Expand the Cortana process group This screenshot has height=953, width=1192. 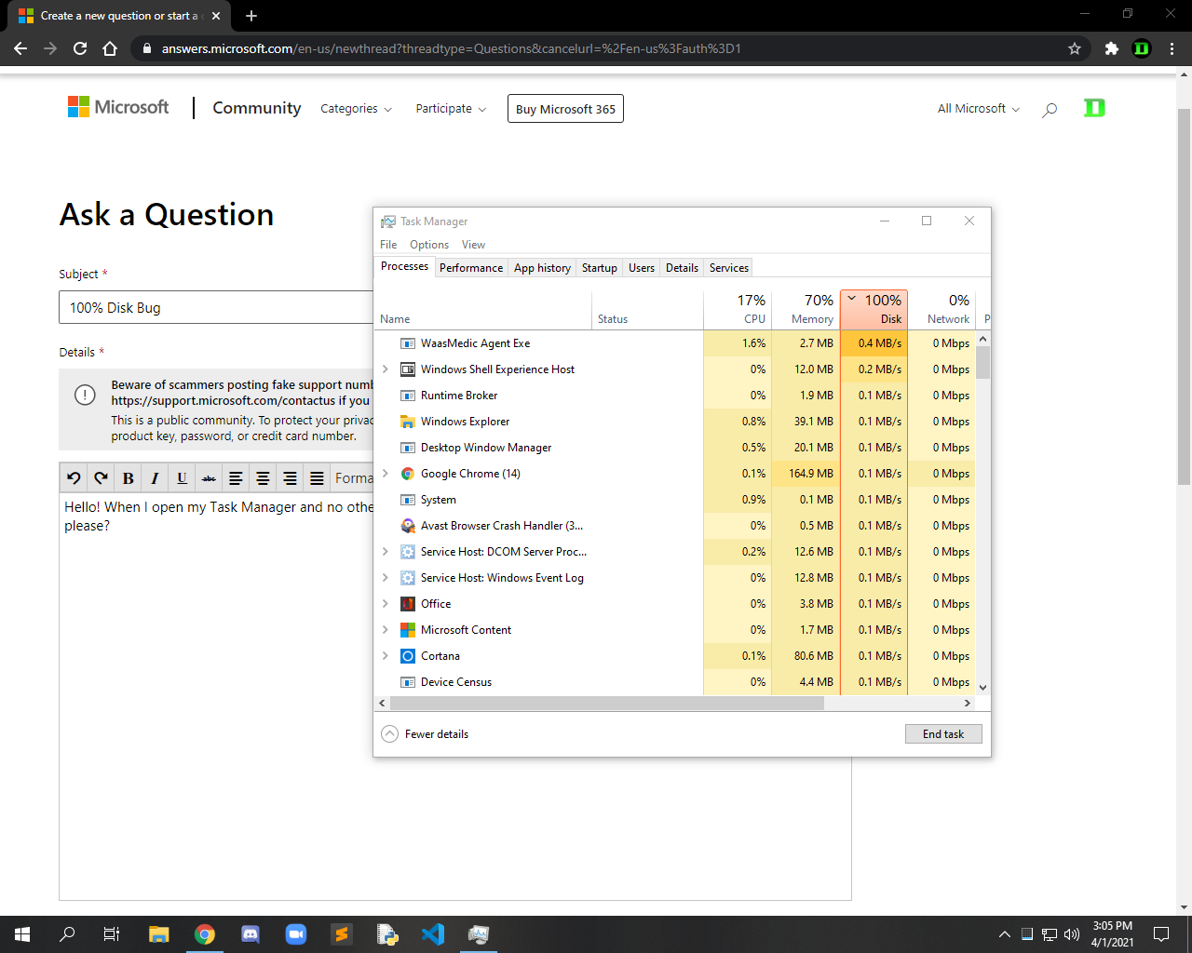click(386, 656)
